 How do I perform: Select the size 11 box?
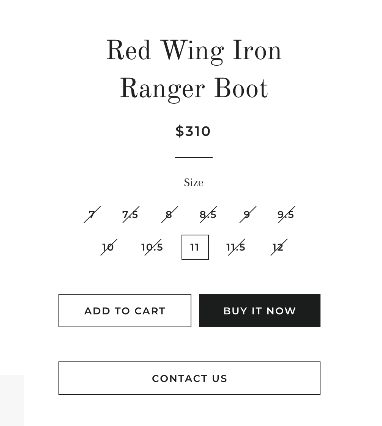tap(195, 247)
